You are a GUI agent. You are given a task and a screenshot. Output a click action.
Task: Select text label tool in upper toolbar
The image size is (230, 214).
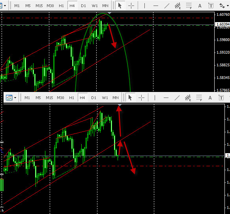click(x=211, y=6)
